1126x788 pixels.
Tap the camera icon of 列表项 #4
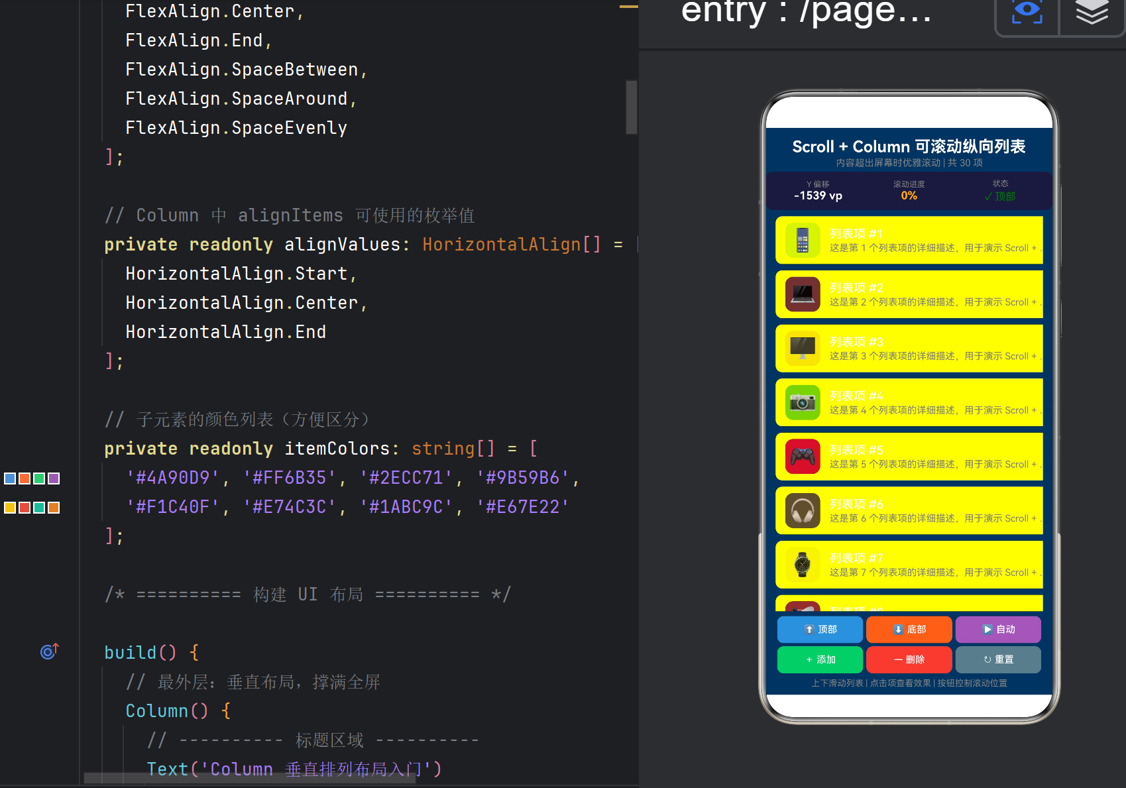coord(803,402)
